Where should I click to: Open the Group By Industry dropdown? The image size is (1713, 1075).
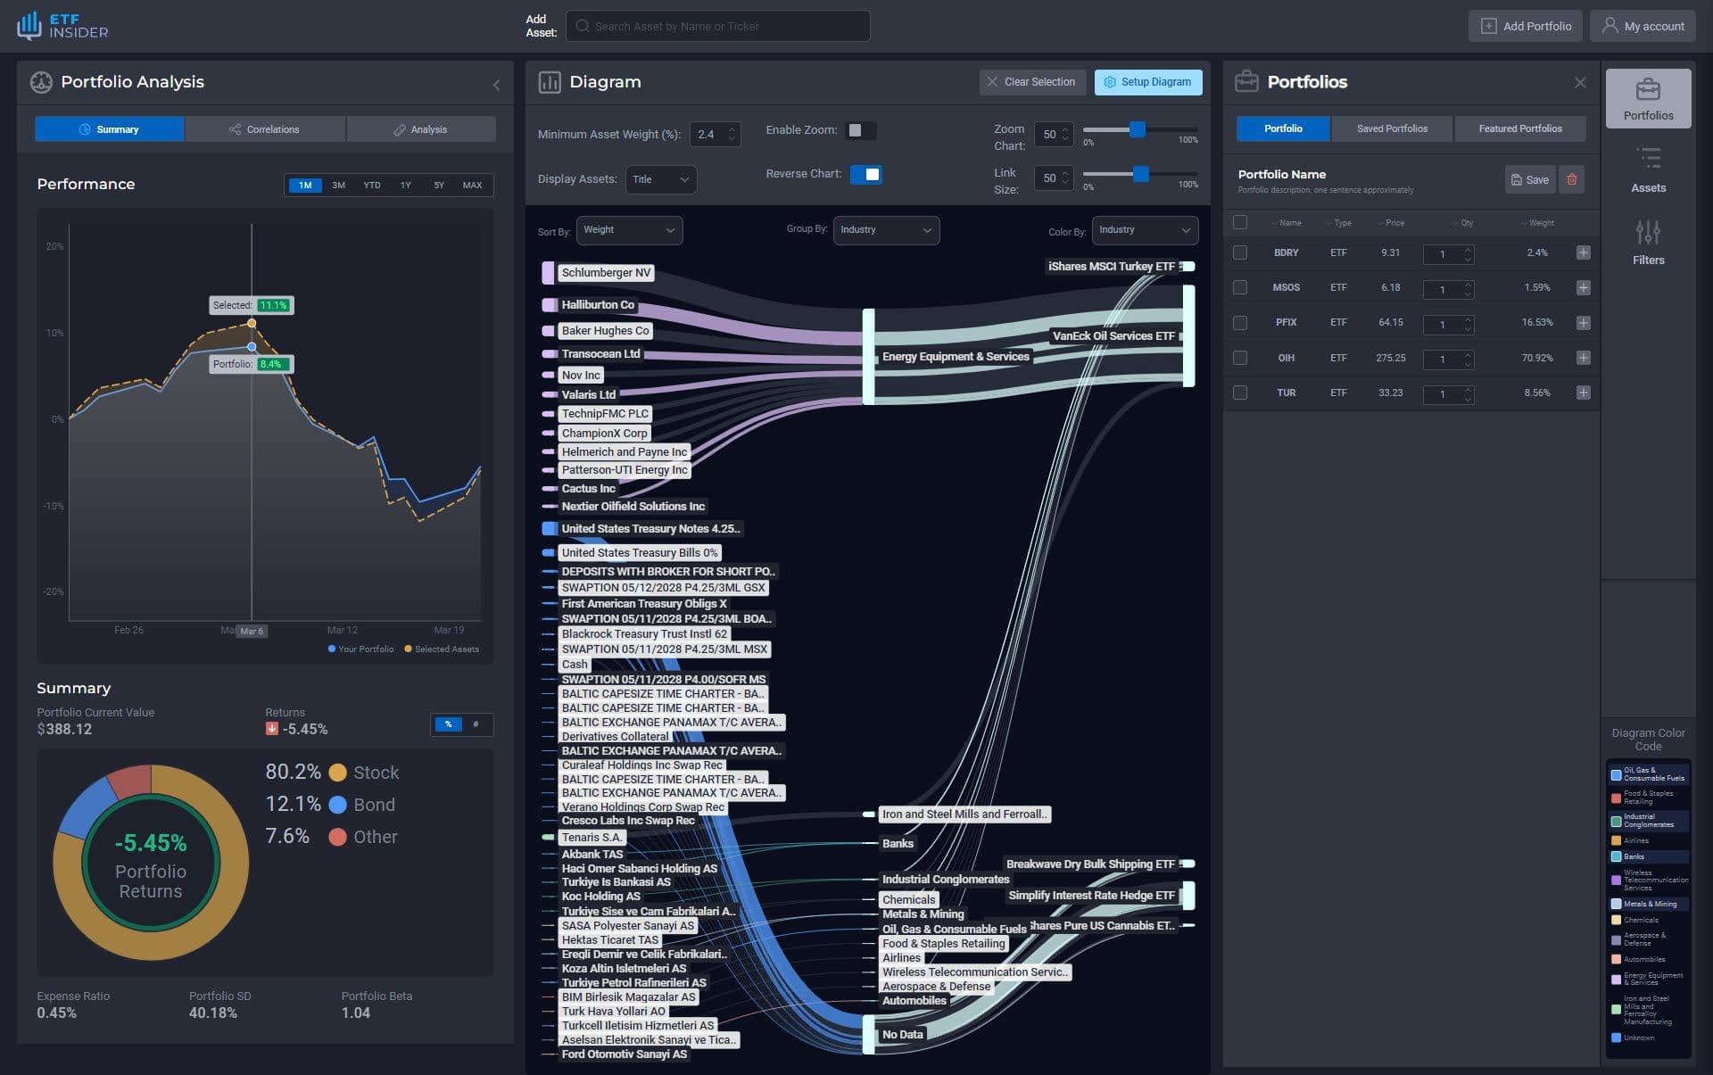tap(886, 230)
